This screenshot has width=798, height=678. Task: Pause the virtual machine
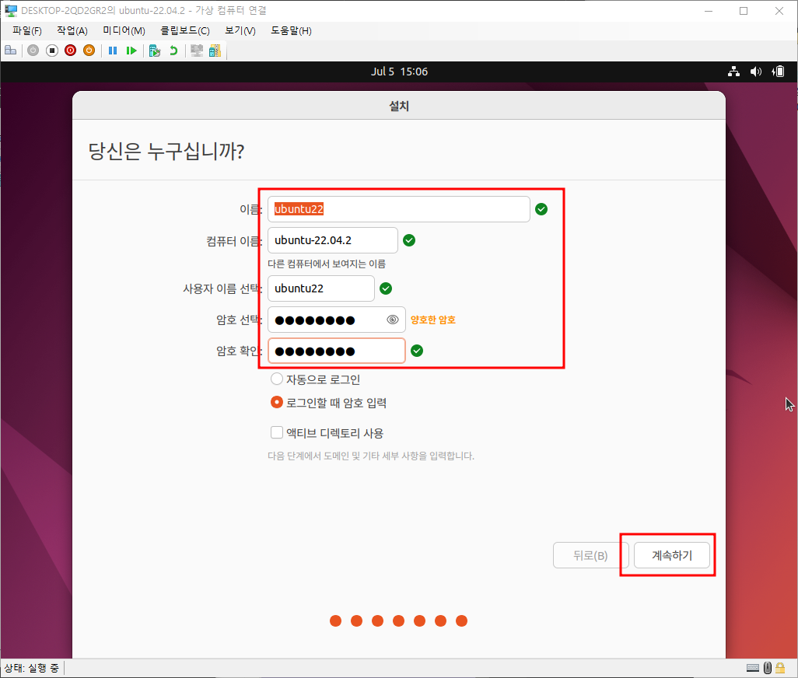[x=113, y=51]
